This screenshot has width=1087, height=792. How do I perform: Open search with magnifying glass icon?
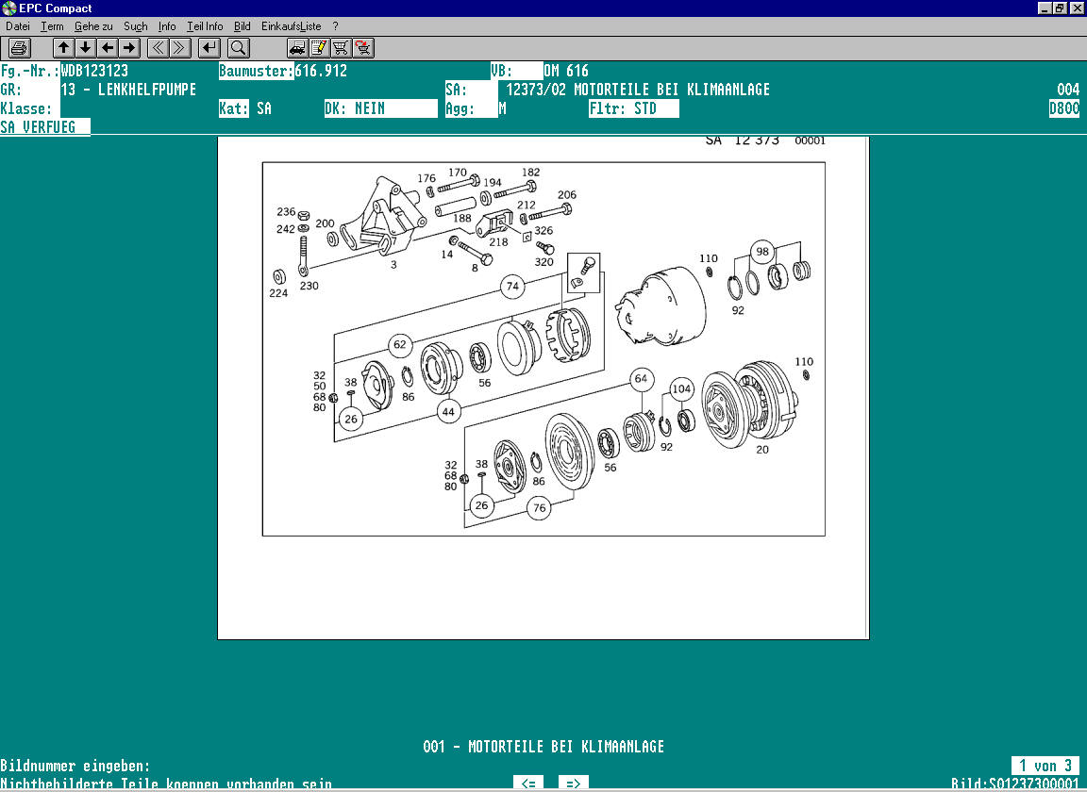click(x=238, y=47)
